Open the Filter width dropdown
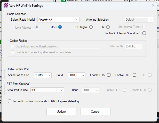 point(133,46)
